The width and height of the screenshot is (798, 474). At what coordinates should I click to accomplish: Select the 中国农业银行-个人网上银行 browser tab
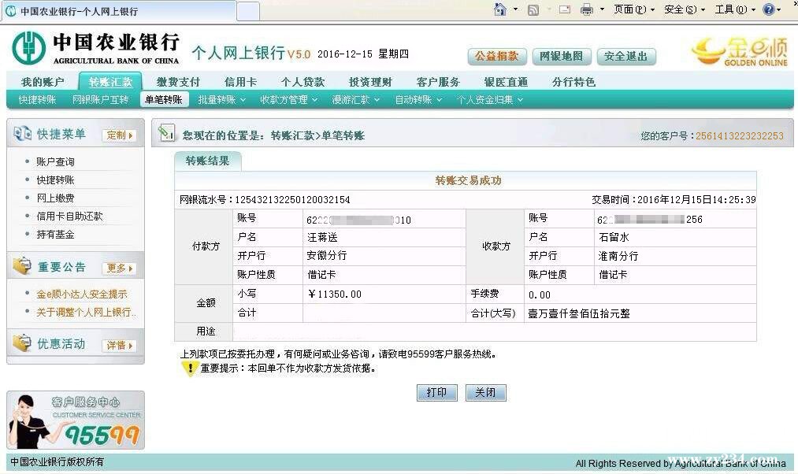pyautogui.click(x=119, y=11)
